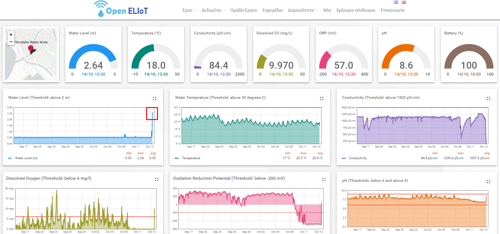The height and width of the screenshot is (234, 500).
Task: Zoom in on the map
Action: 11,35
